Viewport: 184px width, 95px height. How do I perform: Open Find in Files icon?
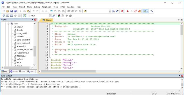(85, 11)
